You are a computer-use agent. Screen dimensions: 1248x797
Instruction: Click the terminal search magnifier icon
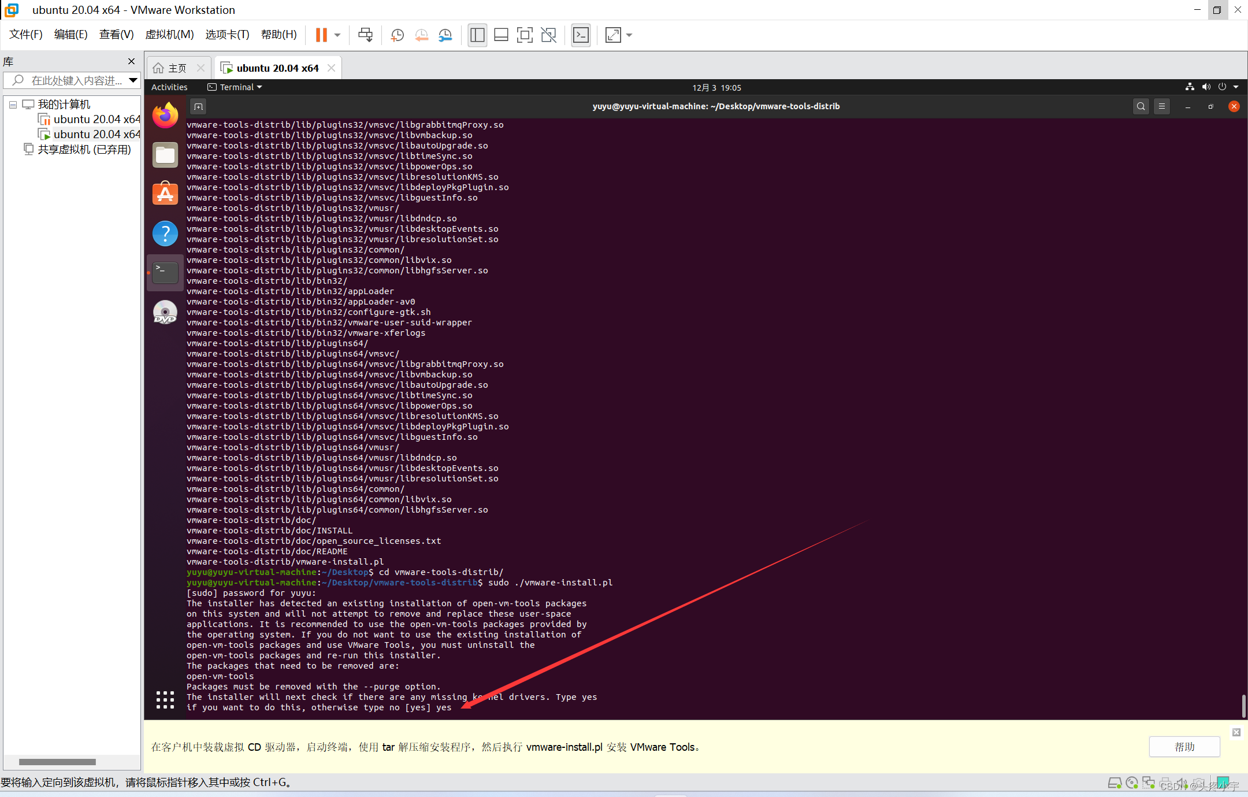click(x=1141, y=106)
